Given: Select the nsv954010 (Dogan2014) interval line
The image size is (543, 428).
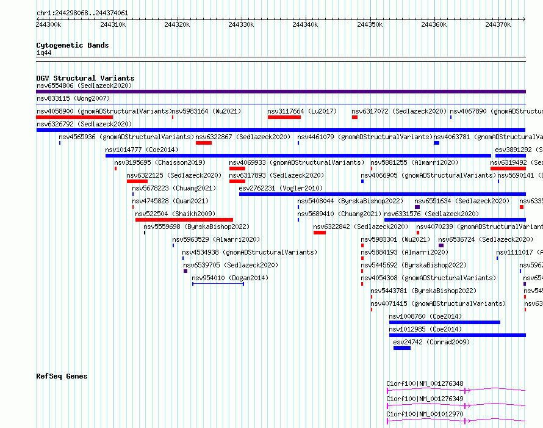Looking at the screenshot, I should click(x=218, y=284).
